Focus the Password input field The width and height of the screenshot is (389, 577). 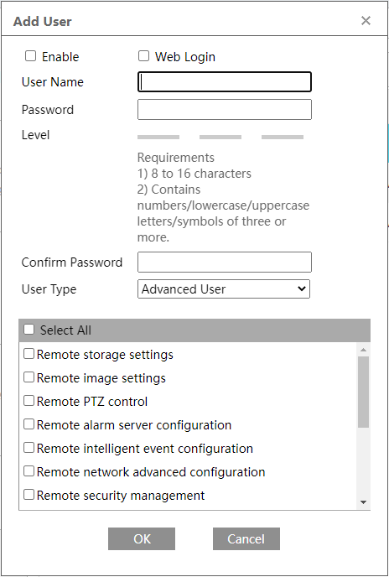click(225, 109)
